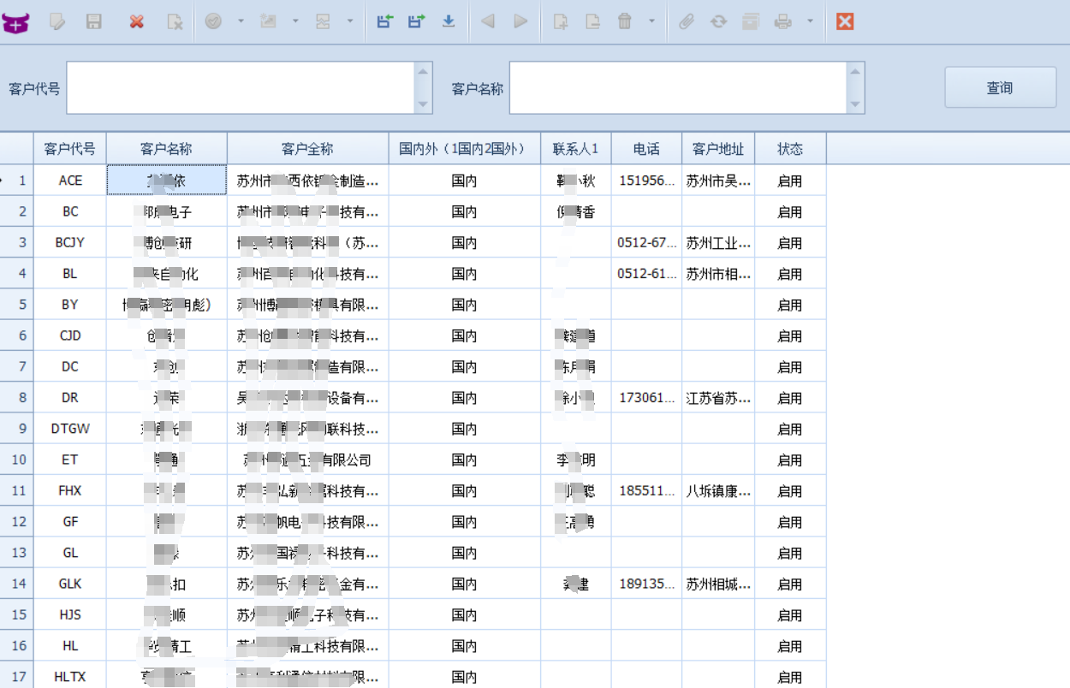Sort by the 客户全称 column header
The image size is (1070, 688).
click(x=308, y=149)
